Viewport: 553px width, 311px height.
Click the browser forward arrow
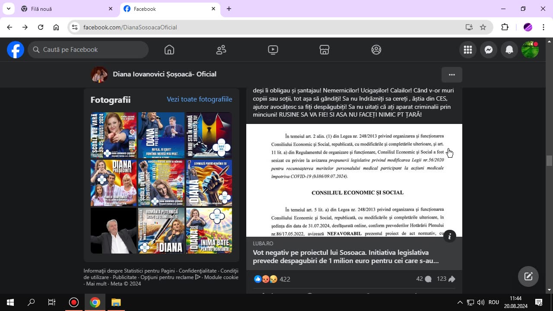(25, 27)
